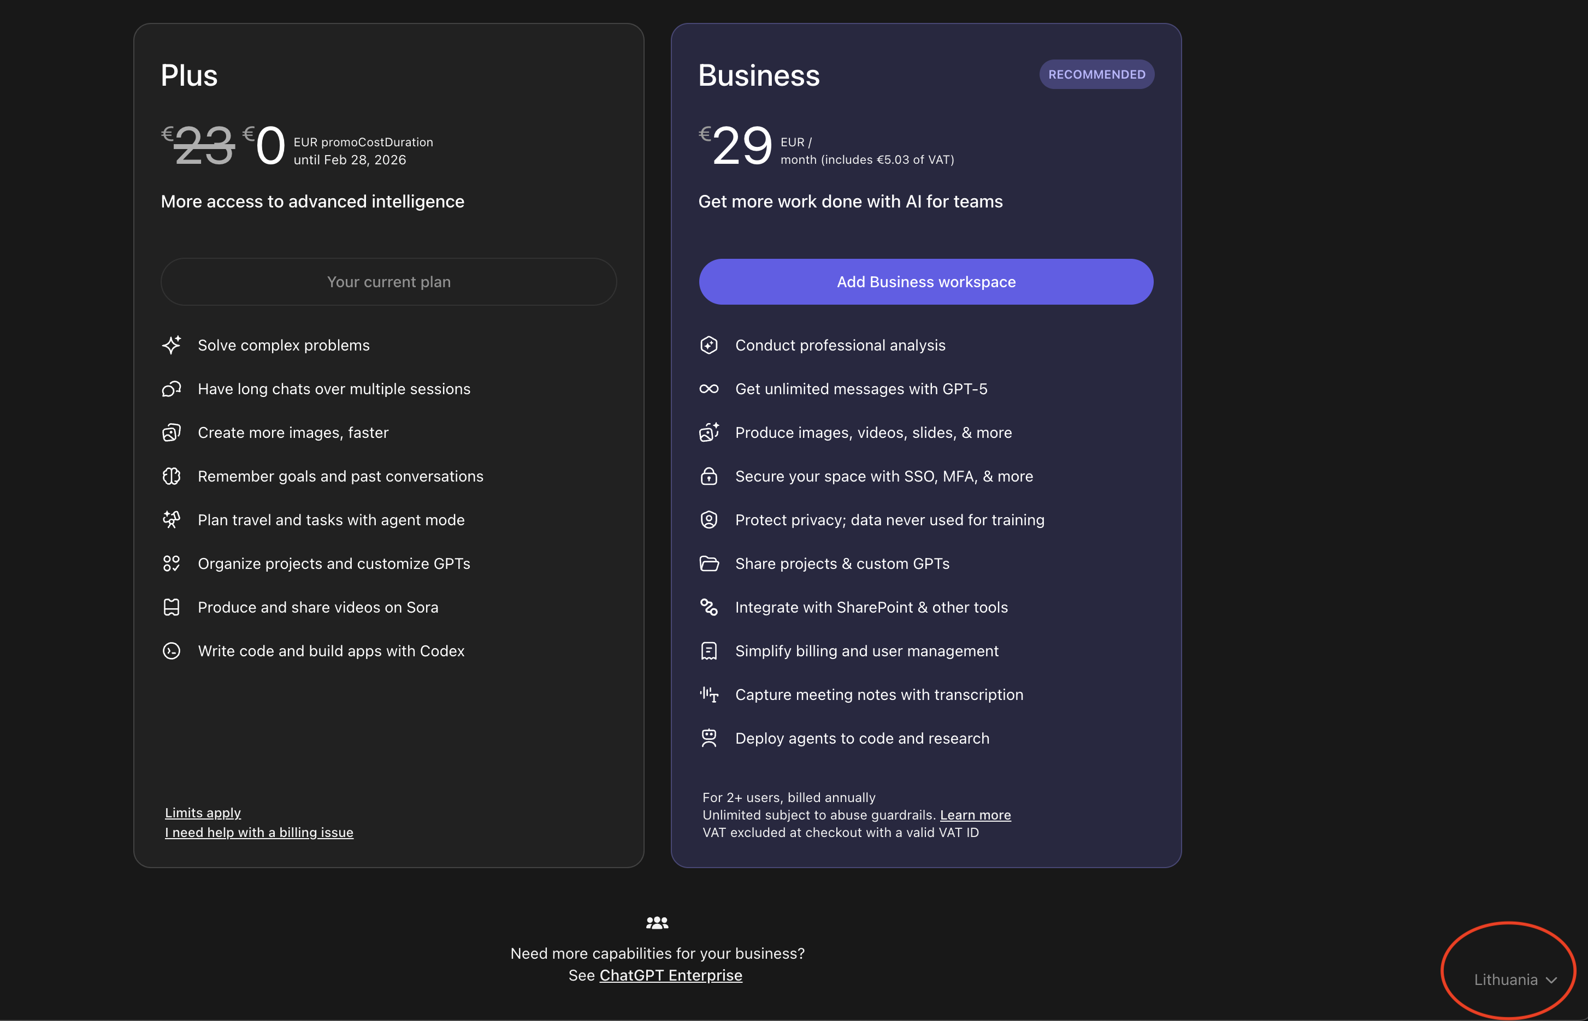Click 'Deploy agents to code and research' text
Screen dimensions: 1588x1021
pos(863,739)
